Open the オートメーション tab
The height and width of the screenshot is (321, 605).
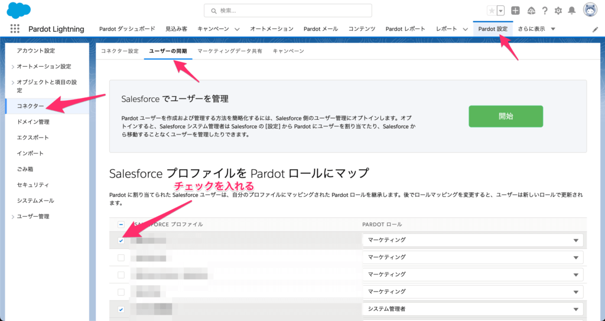pos(272,29)
